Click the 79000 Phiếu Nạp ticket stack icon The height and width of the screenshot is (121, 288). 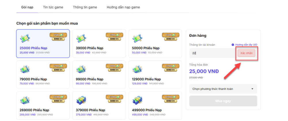point(25,69)
